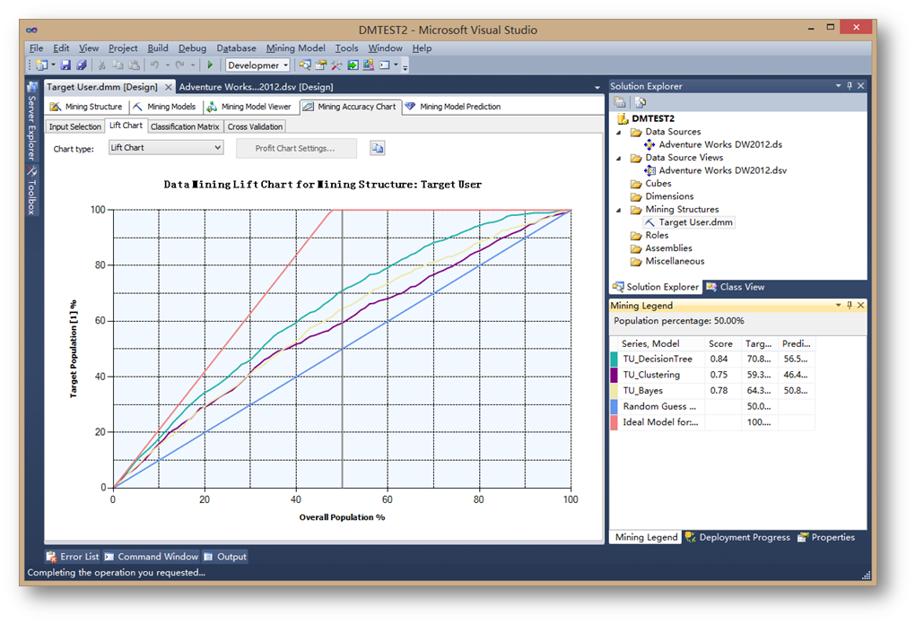This screenshot has height=624, width=915.
Task: Click the Server Explorer sidebar icon
Action: click(32, 87)
